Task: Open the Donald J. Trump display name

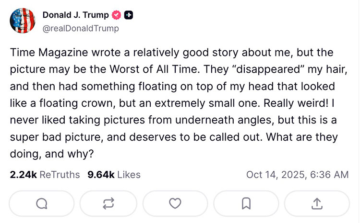Action: (75, 15)
